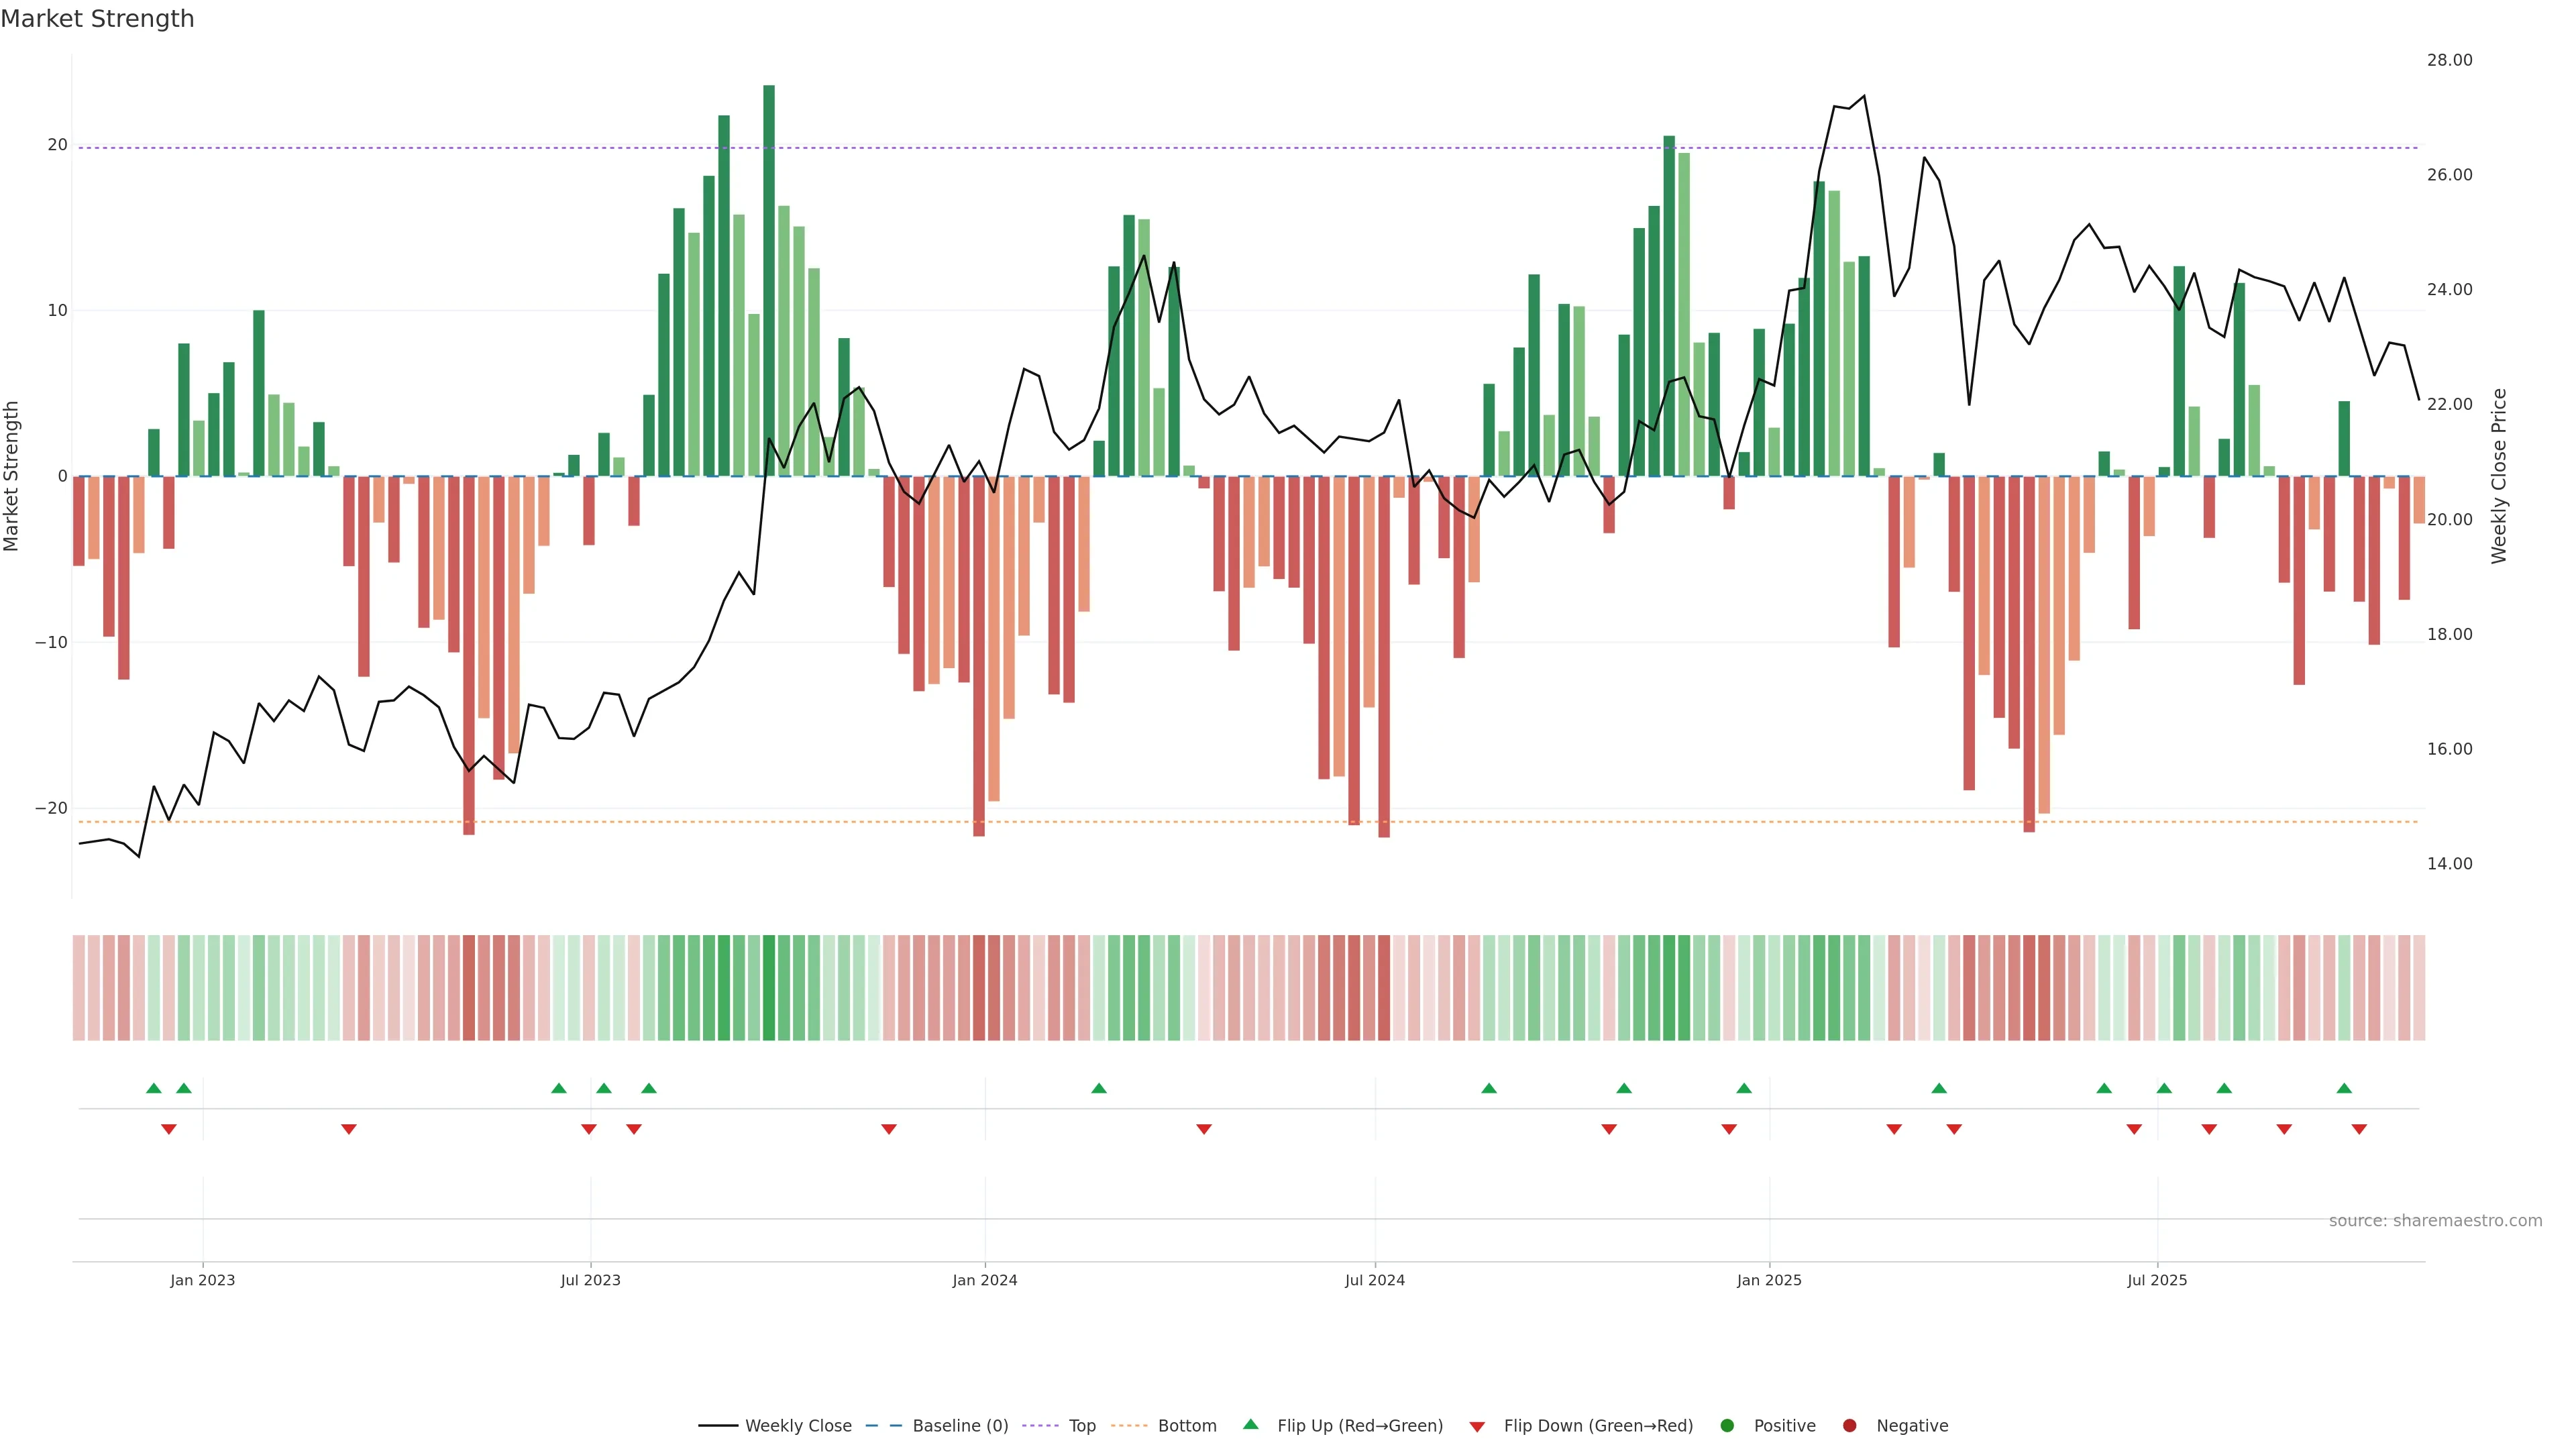The height and width of the screenshot is (1449, 2576).
Task: Click the Negative red circle legend icon
Action: (1849, 1426)
